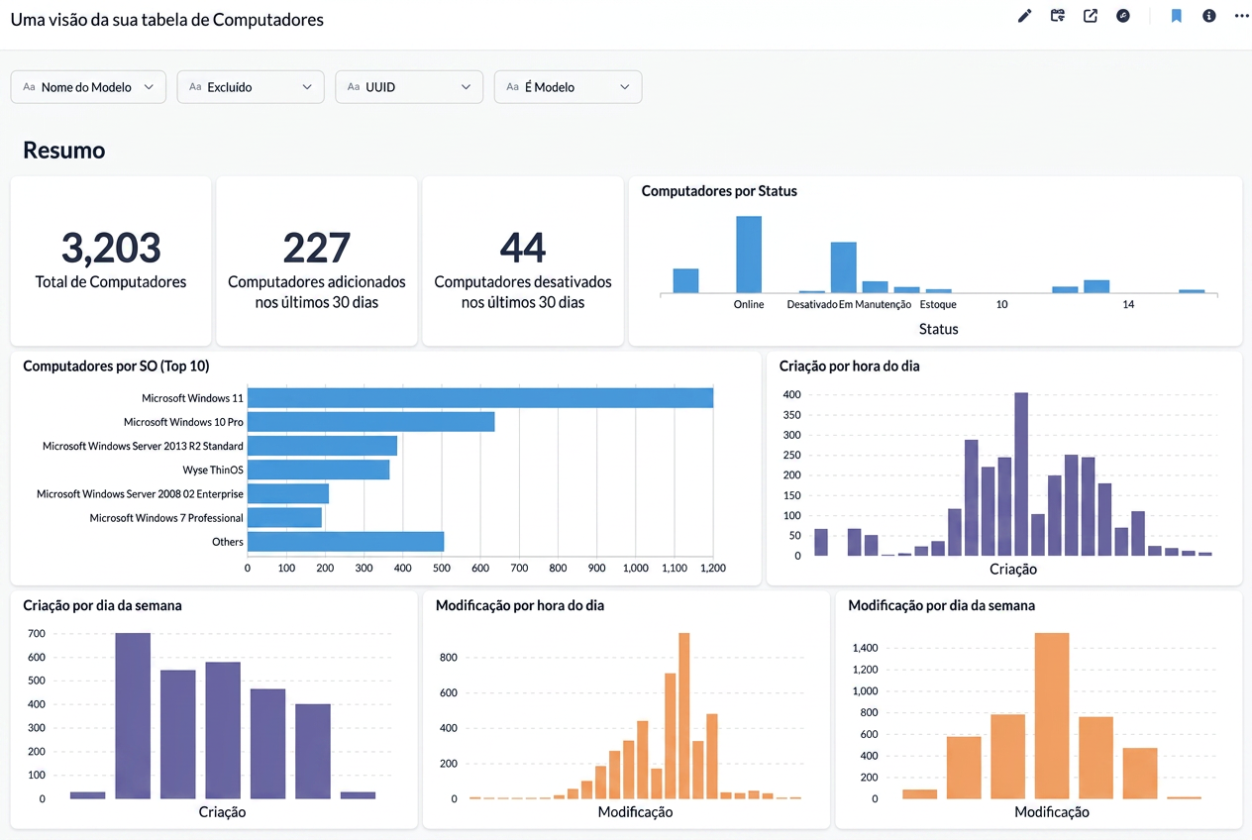Image resolution: width=1252 pixels, height=840 pixels.
Task: Show dashboard info via the 'i' icon
Action: coord(1209,16)
